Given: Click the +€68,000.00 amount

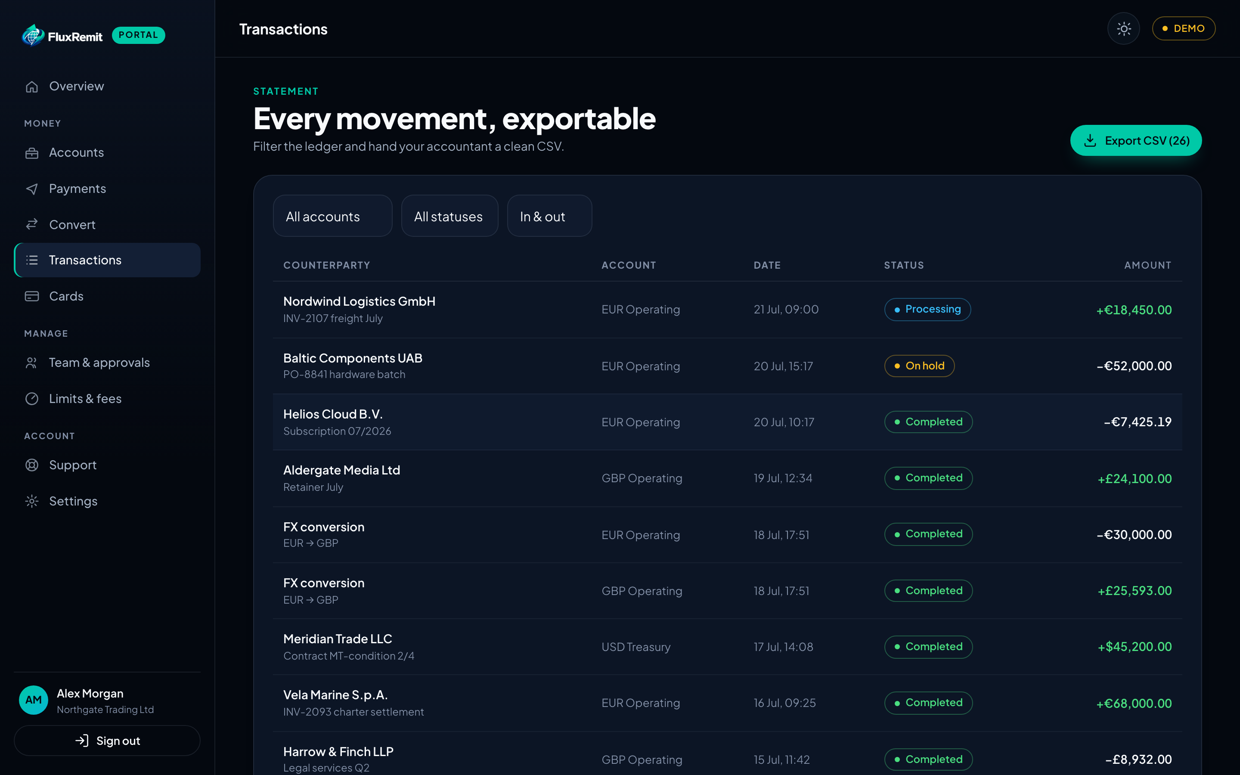Looking at the screenshot, I should click(1133, 704).
